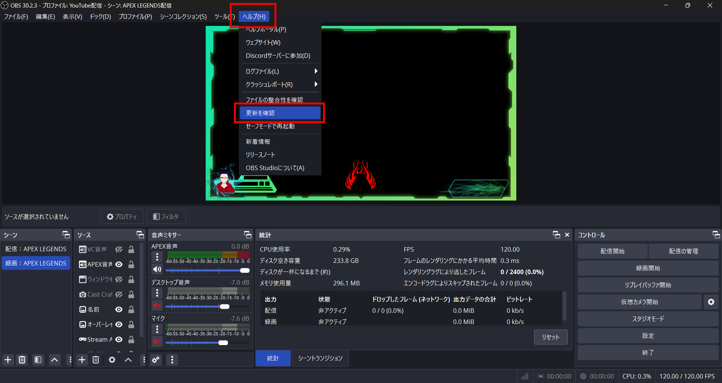
Task: Close the 統計 dock with the X icon
Action: pos(567,235)
